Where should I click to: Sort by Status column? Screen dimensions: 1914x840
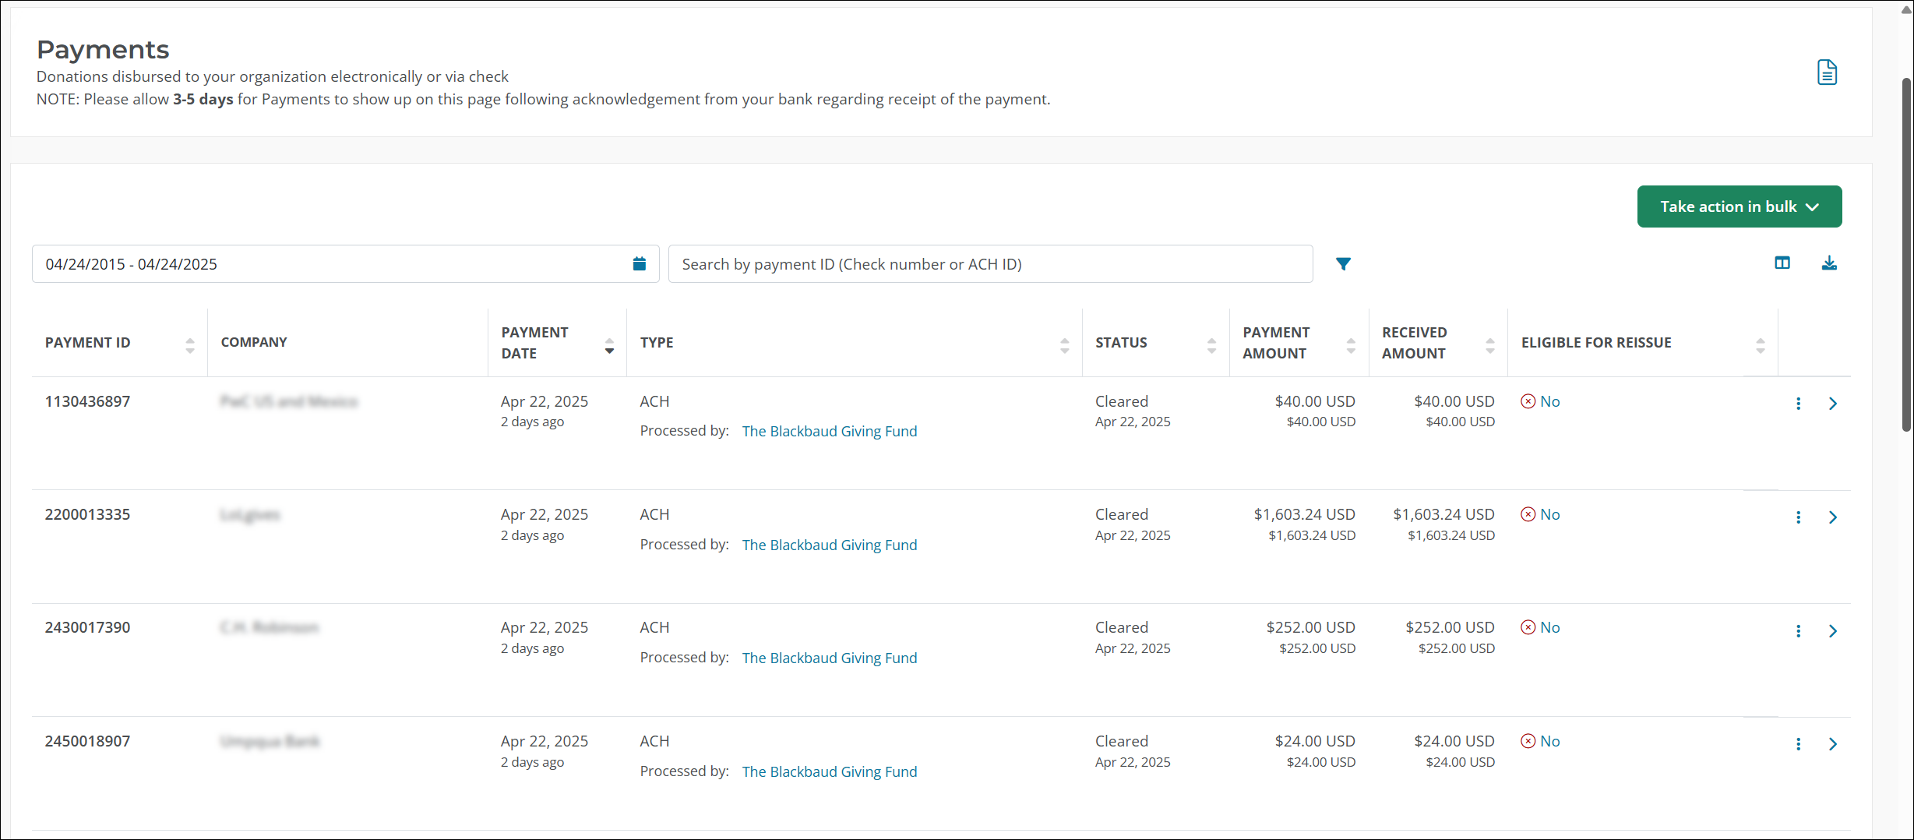1211,344
